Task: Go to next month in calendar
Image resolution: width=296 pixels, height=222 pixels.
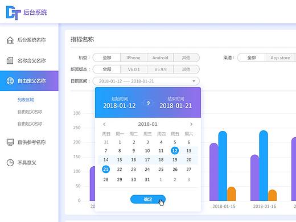Action: (191, 124)
